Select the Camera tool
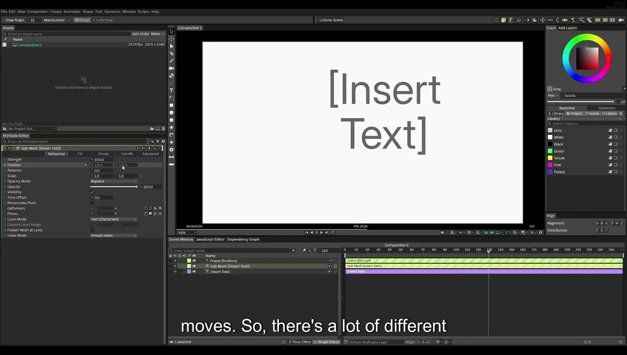 coord(171,68)
